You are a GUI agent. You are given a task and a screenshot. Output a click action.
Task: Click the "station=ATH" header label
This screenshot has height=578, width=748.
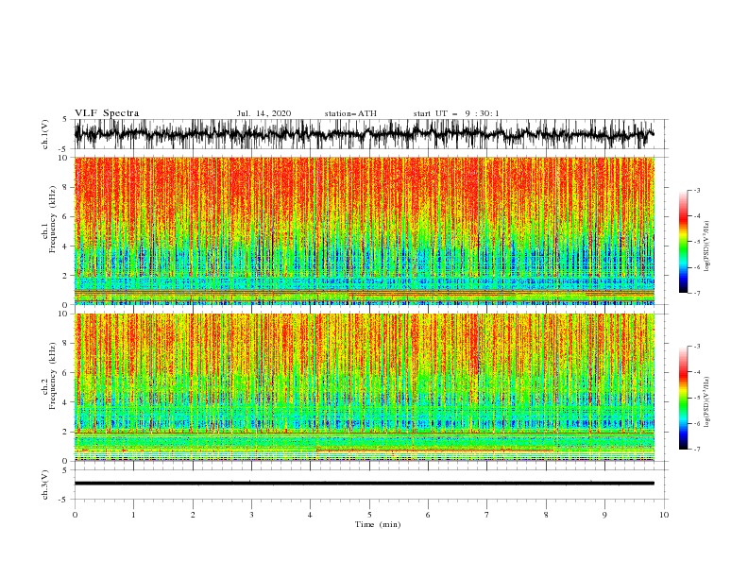tap(350, 113)
